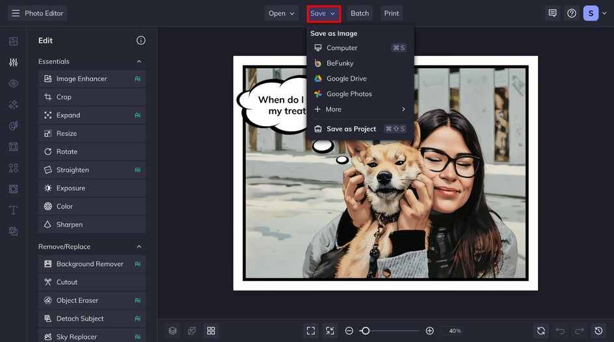
Task: Click the zoom slider handle
Action: click(365, 331)
